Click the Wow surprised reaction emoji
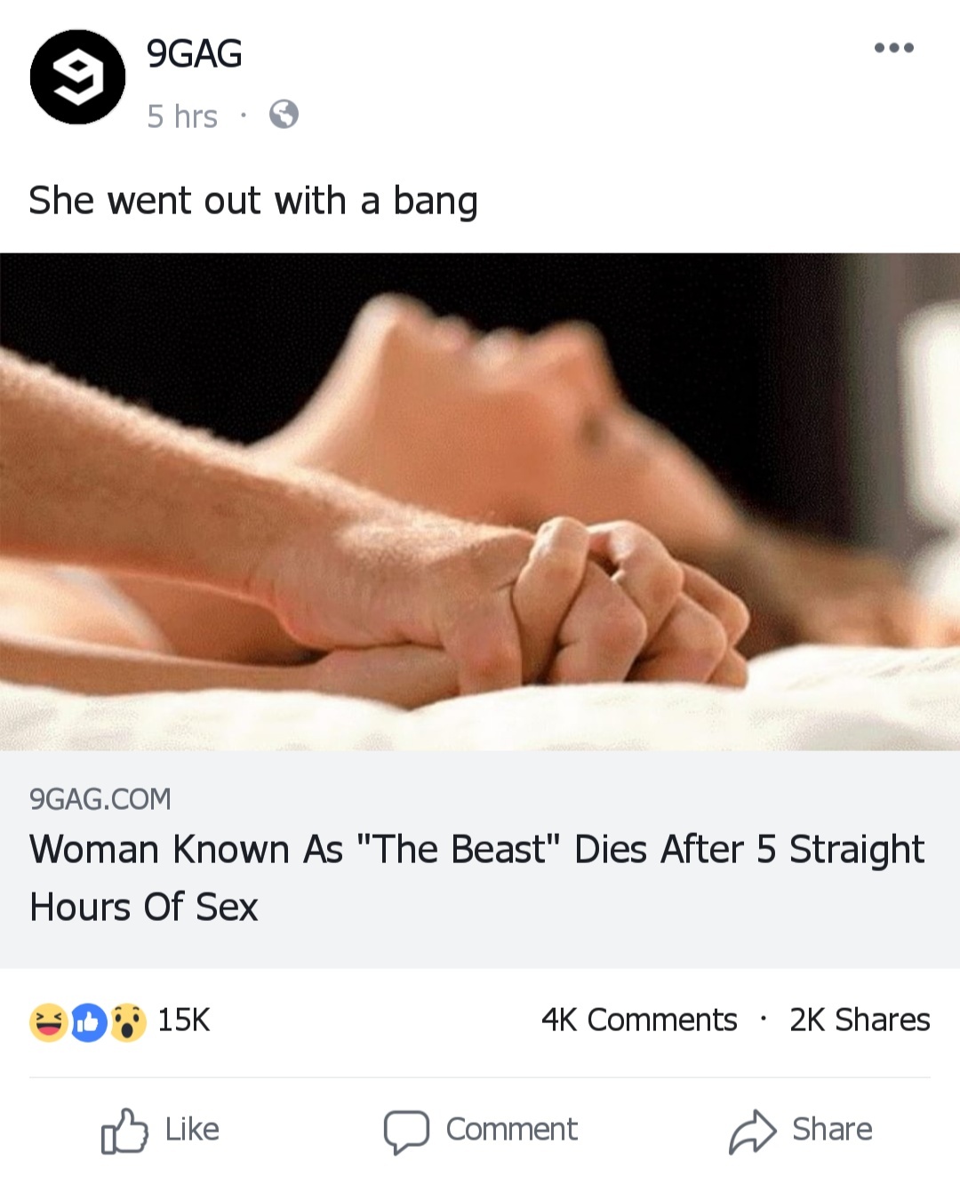This screenshot has width=960, height=1184. tap(127, 1021)
